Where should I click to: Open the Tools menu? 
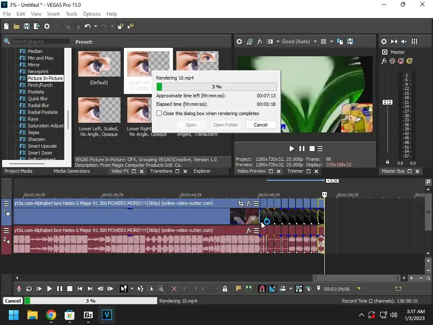click(71, 14)
